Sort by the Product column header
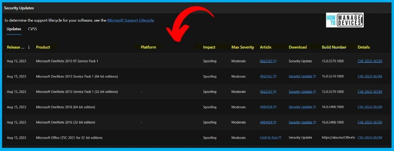 click(x=43, y=47)
